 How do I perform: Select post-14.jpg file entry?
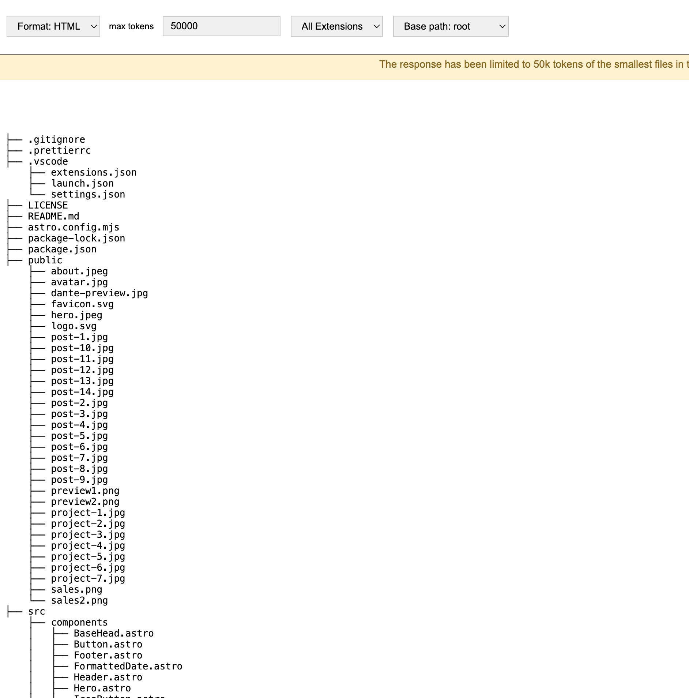tap(82, 392)
